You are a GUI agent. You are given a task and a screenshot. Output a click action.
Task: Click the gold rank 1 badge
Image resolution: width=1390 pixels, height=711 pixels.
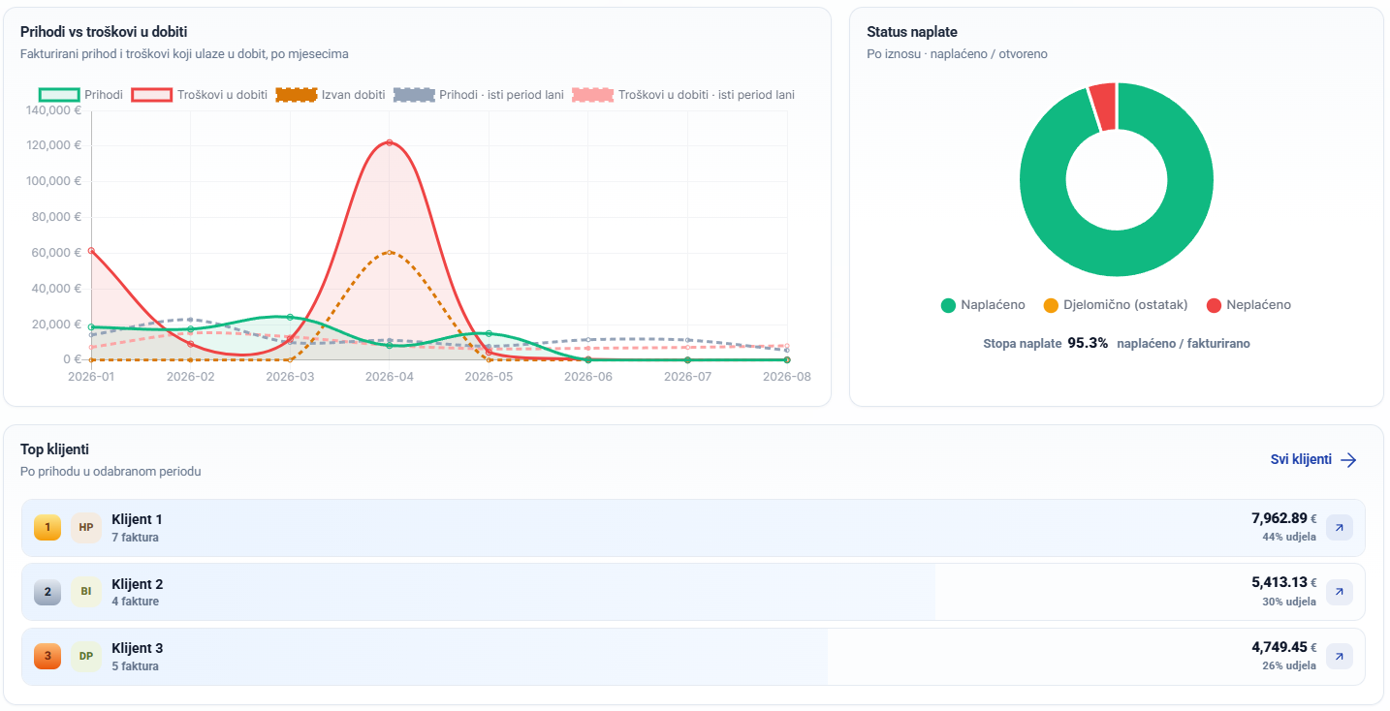[47, 528]
